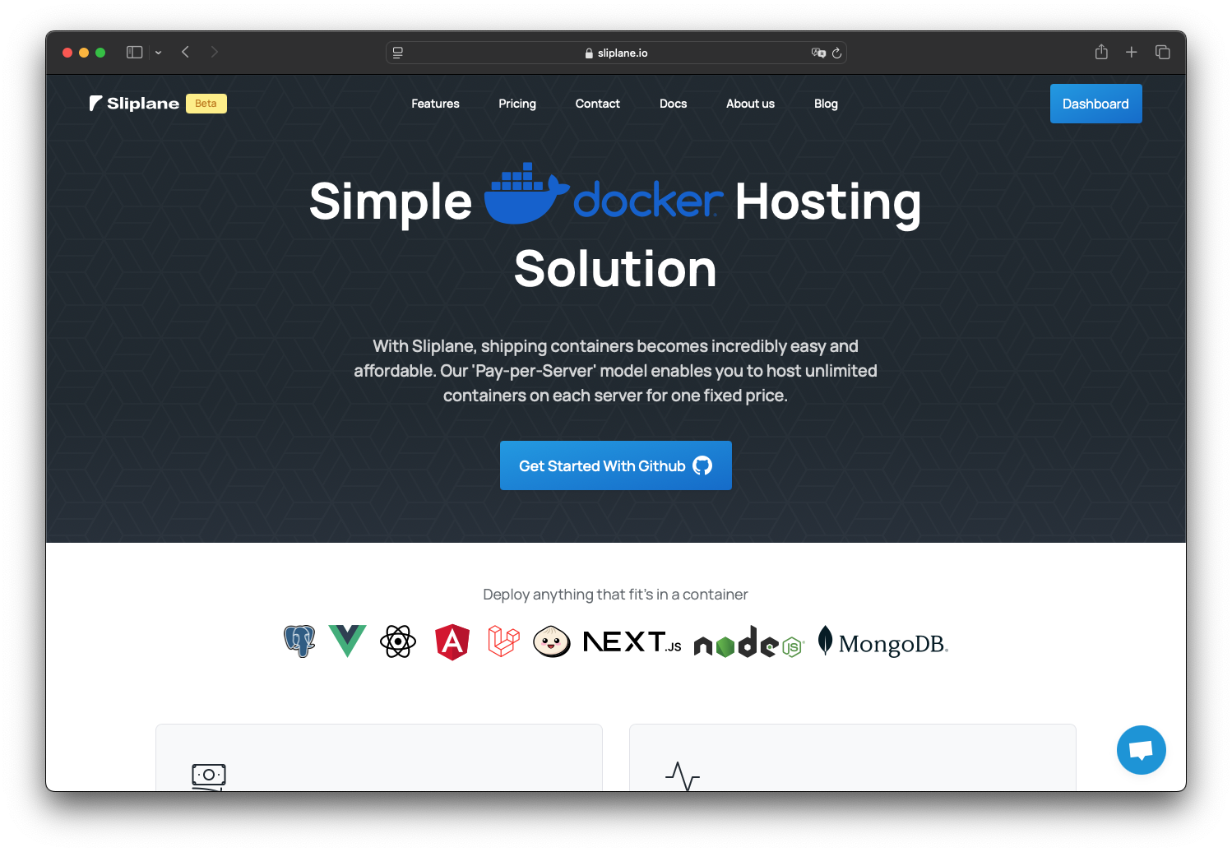Viewport: 1232px width, 852px height.
Task: Click the Sliplane logo
Action: [x=134, y=104]
